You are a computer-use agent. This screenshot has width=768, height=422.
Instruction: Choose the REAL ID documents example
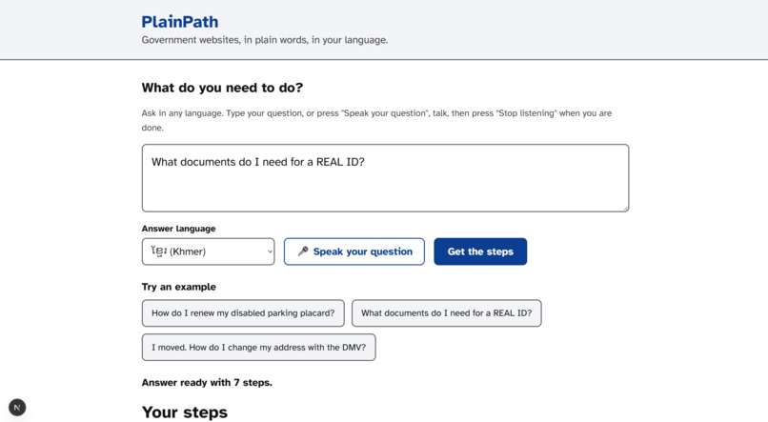click(446, 313)
